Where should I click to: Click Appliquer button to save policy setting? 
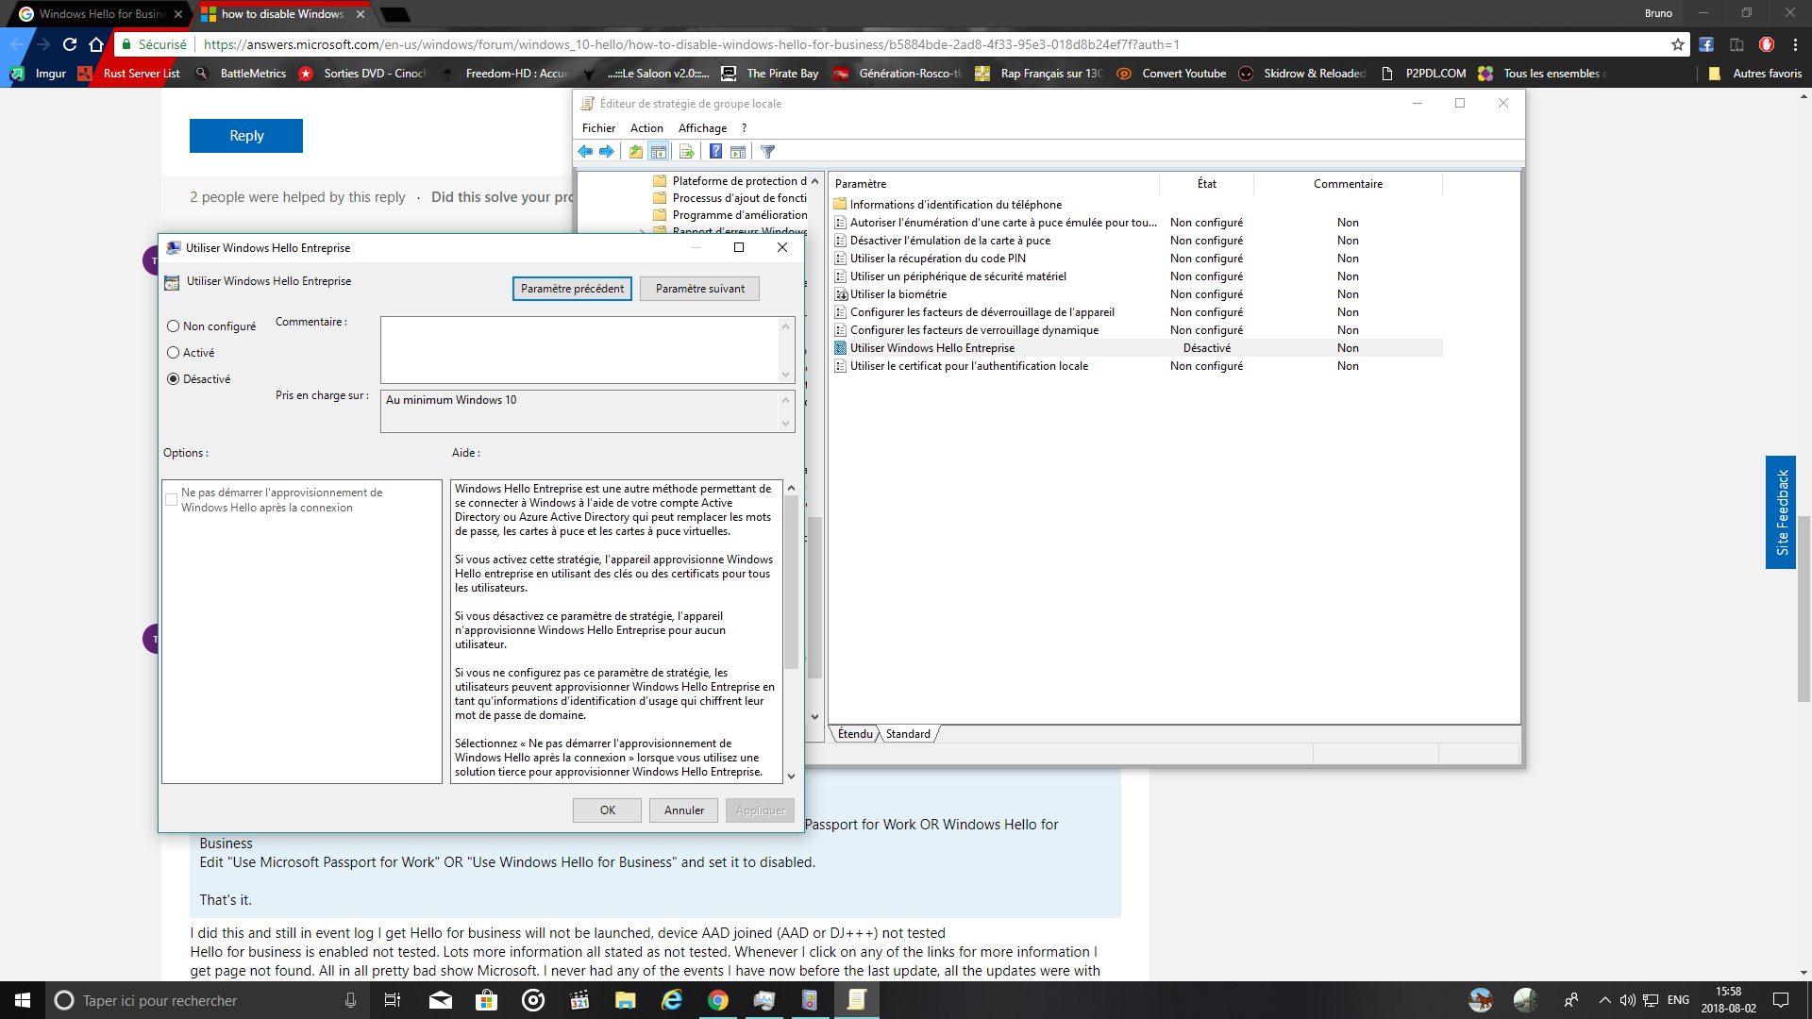pos(761,810)
